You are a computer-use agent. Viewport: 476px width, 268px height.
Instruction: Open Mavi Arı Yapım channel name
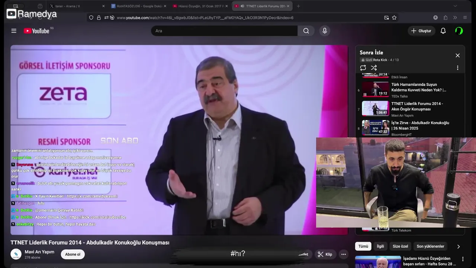(39, 252)
